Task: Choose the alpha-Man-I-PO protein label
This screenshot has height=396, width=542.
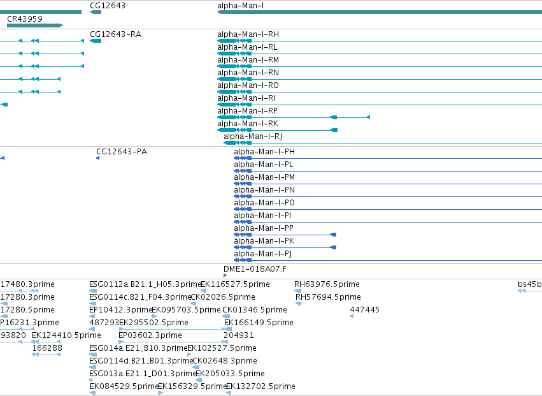Action: pyautogui.click(x=264, y=203)
